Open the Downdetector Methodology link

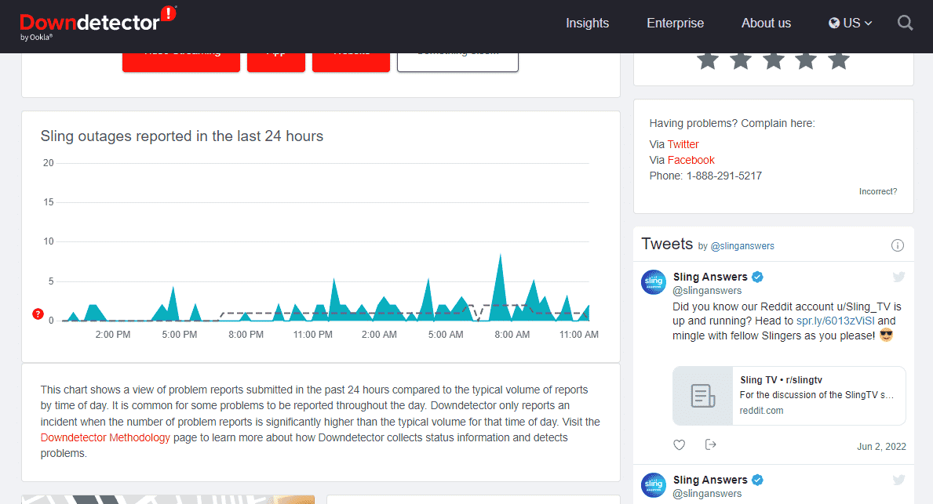point(105,437)
